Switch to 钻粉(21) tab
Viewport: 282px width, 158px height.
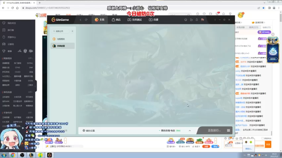click(x=266, y=27)
